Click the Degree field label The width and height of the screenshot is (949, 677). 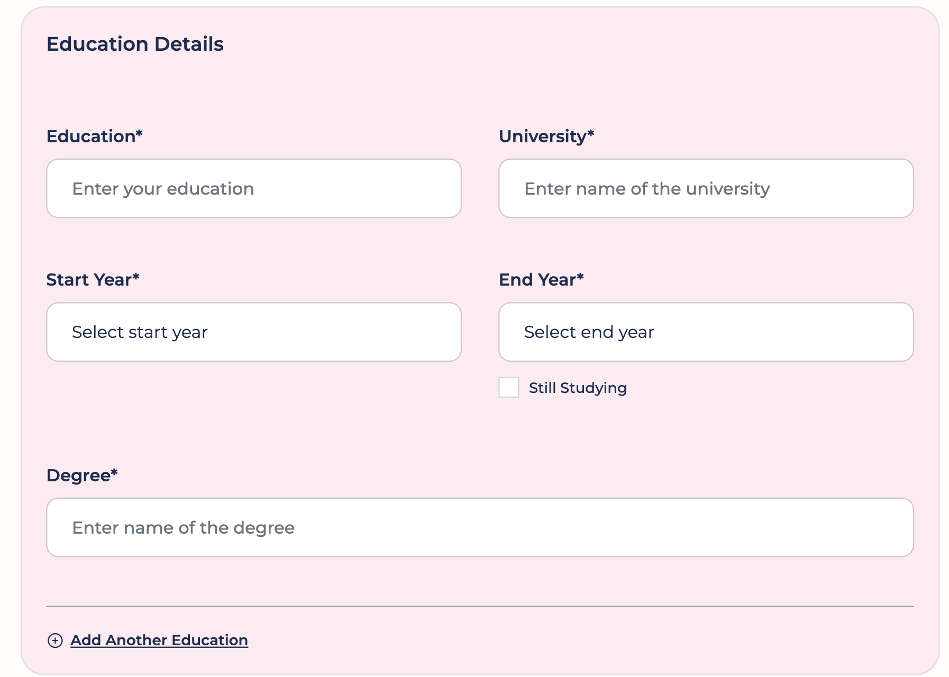tap(78, 475)
